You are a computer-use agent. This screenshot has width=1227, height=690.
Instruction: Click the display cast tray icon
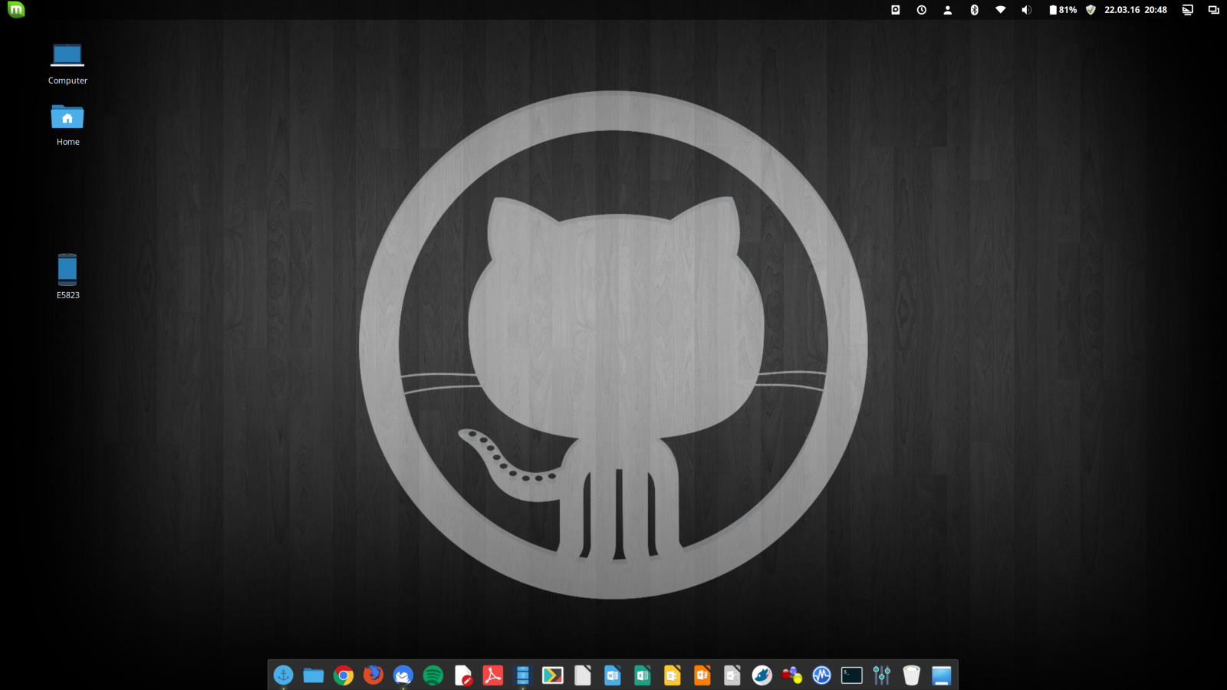1188,10
